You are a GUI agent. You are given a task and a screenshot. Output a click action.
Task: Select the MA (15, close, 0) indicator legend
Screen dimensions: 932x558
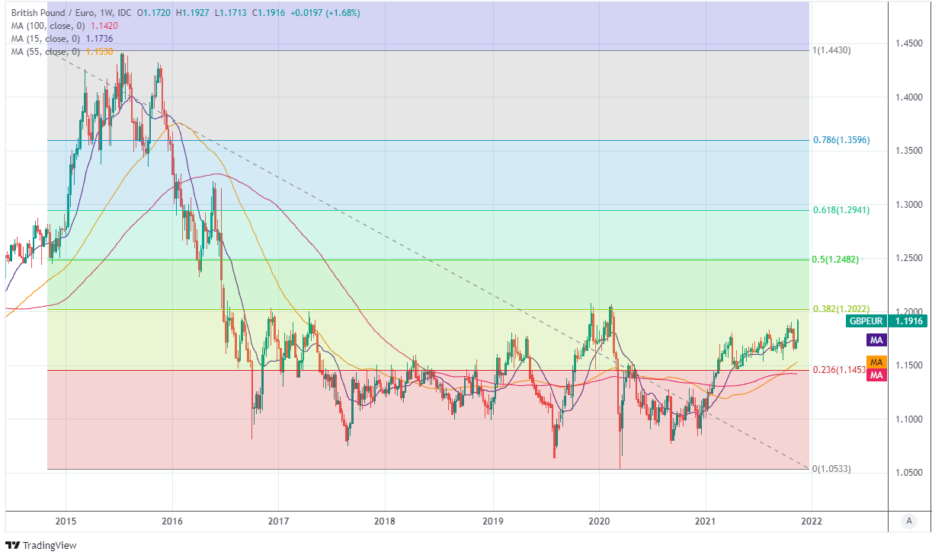(x=53, y=38)
